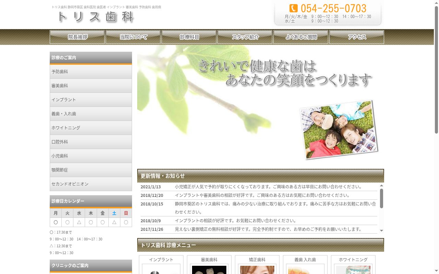Select 口腔外科 in sidebar
Screen dimensions: 439x274
pos(91,142)
